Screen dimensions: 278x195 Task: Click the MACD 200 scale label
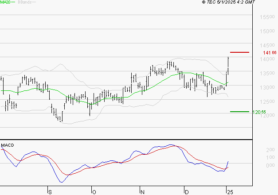tap(270, 150)
